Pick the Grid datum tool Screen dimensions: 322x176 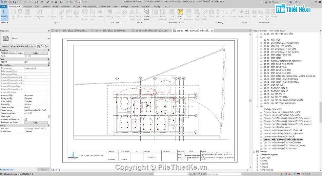coord(247,14)
